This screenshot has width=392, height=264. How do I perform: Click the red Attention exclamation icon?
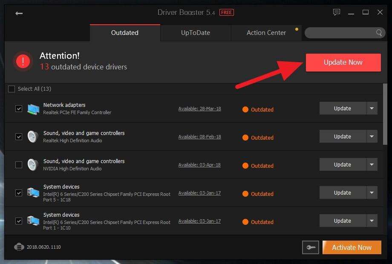(x=23, y=61)
